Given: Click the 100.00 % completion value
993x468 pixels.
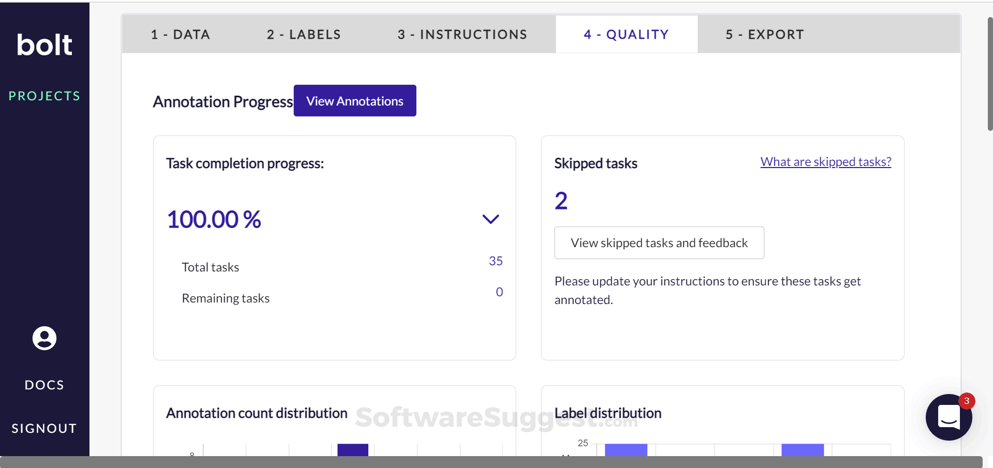Looking at the screenshot, I should coord(214,219).
